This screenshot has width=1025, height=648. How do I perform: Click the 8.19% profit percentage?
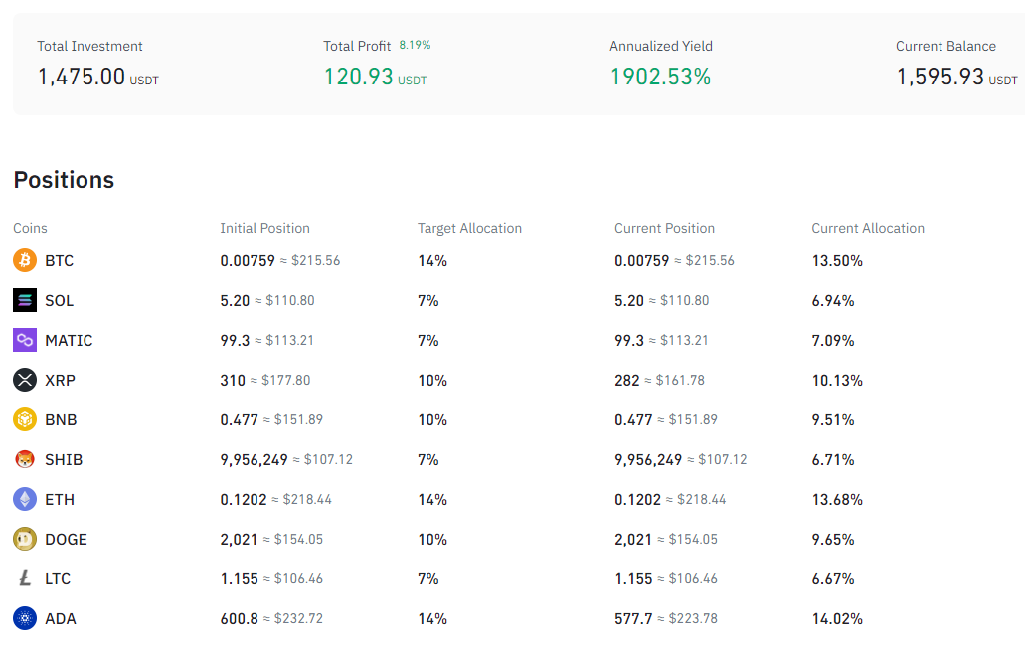416,45
